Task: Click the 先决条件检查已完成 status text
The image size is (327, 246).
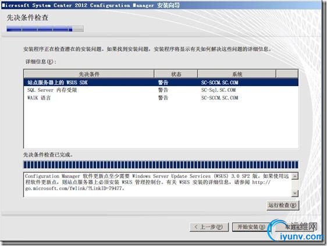Action: (48, 155)
